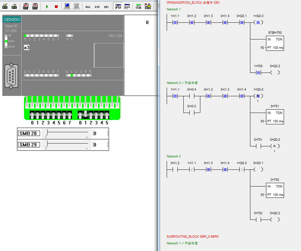This screenshot has height=251, width=301.
Task: Click the T50 TON timer block
Action: [x=275, y=43]
